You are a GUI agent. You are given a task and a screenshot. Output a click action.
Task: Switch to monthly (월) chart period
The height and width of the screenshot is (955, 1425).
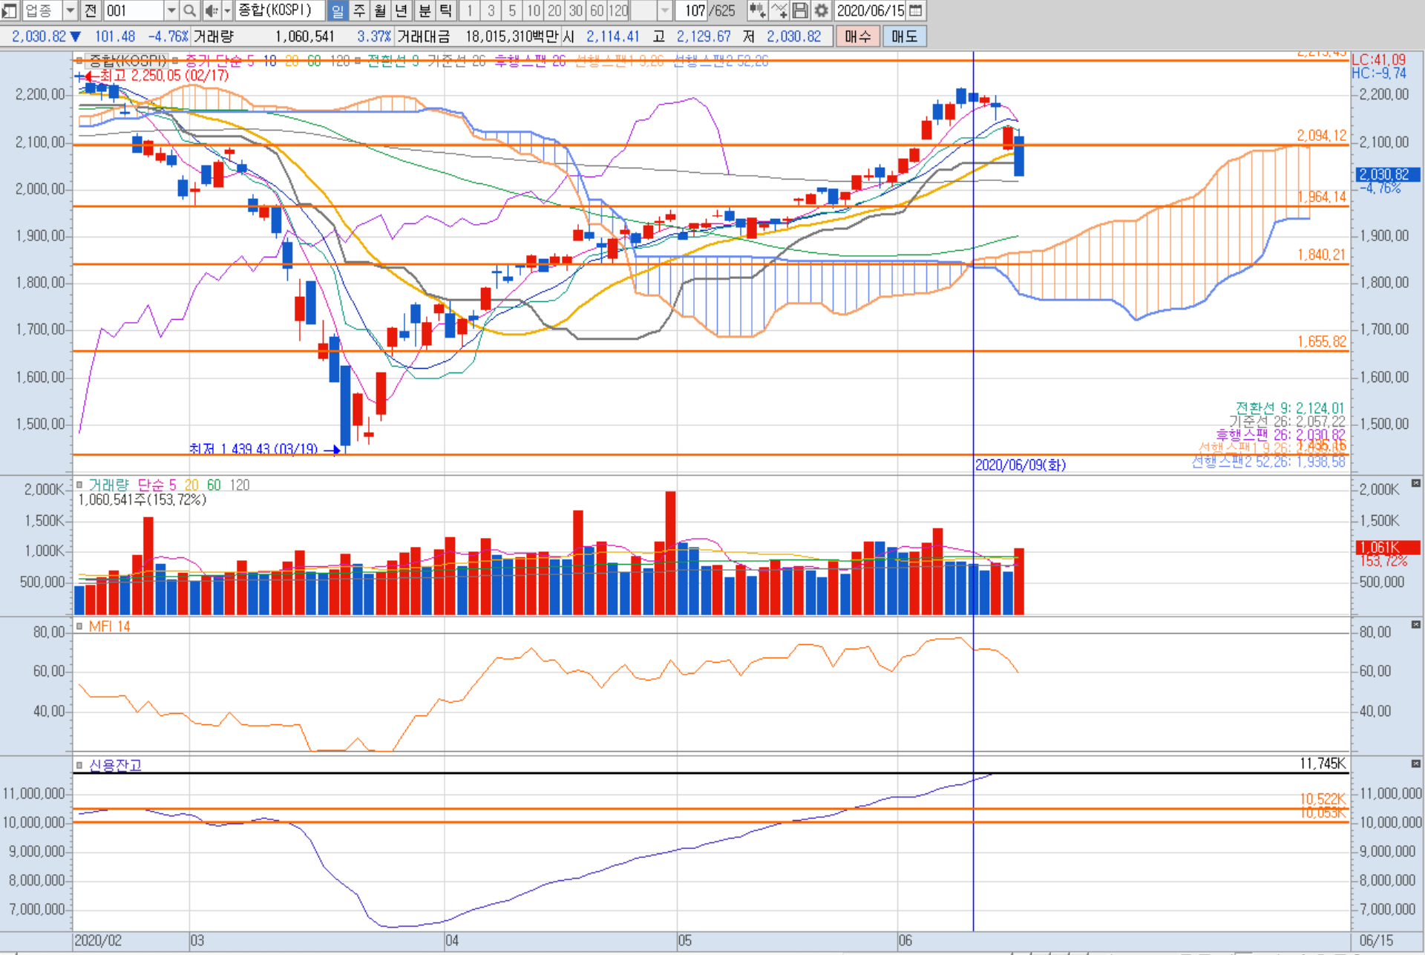point(380,10)
